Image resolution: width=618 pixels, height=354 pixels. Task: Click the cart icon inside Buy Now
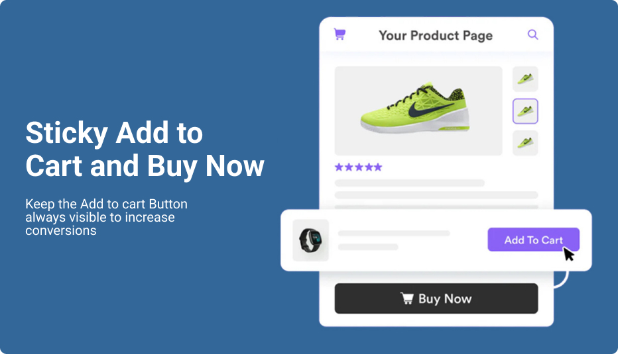406,298
